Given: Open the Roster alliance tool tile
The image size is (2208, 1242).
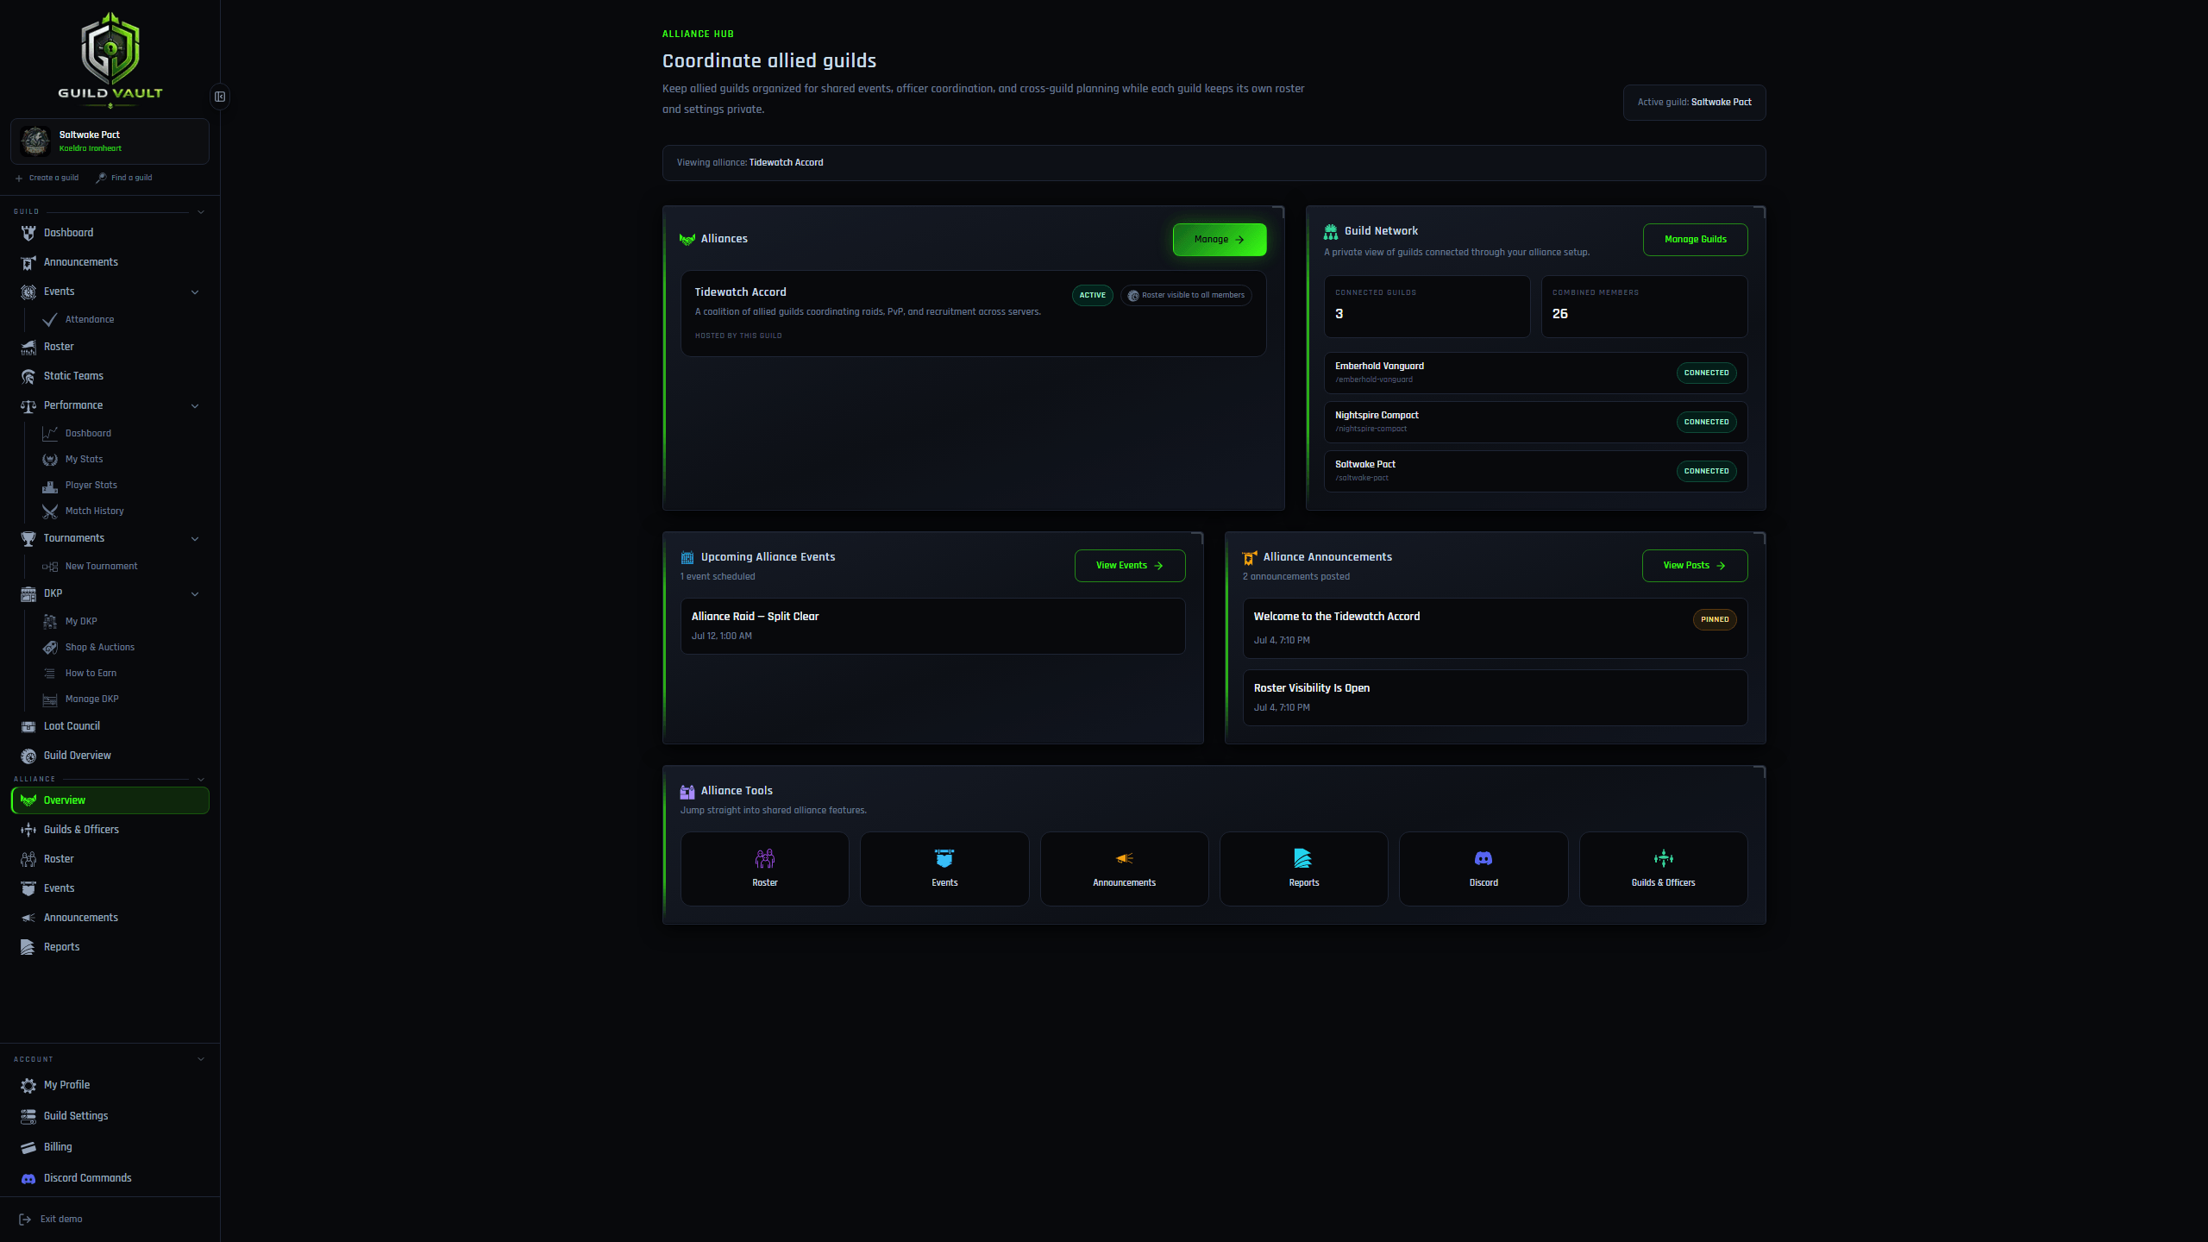Looking at the screenshot, I should [x=765, y=869].
